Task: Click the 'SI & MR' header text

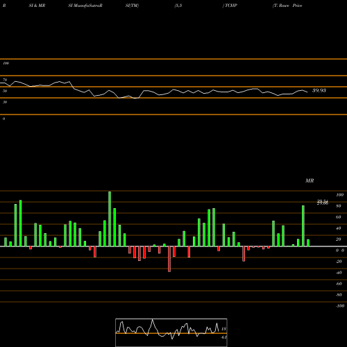Action: 37,6
